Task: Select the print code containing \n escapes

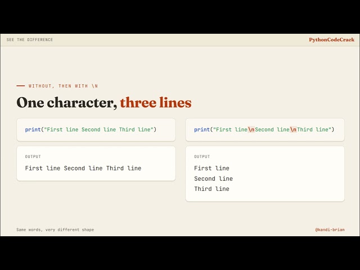Action: coord(264,129)
